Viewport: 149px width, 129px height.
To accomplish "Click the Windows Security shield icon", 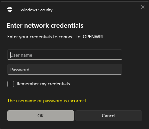I will (x=10, y=10).
